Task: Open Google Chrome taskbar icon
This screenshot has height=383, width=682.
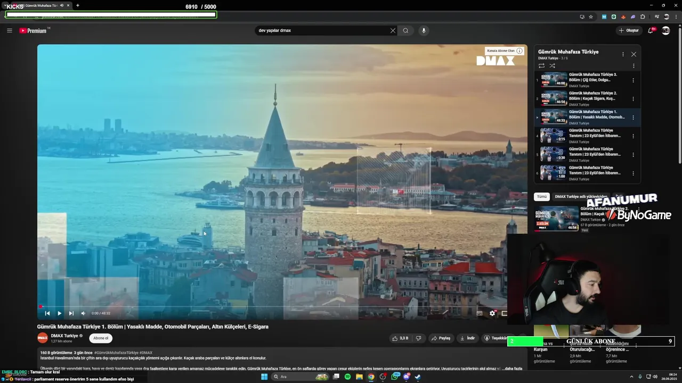Action: coord(371,377)
